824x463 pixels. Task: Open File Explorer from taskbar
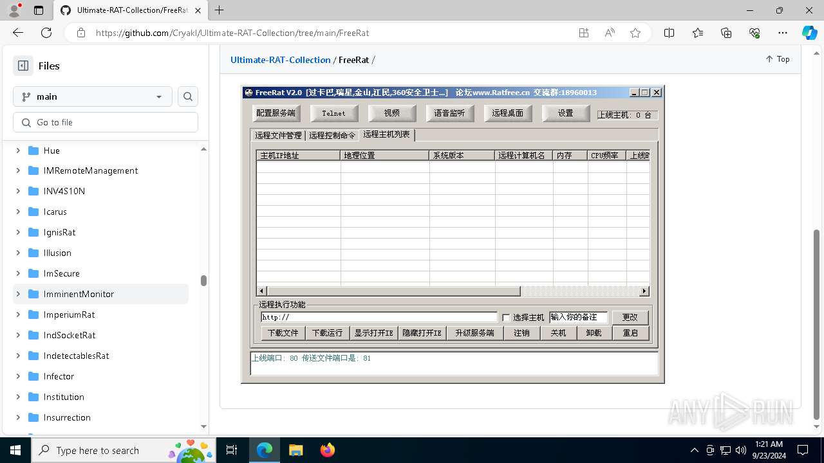pyautogui.click(x=295, y=450)
